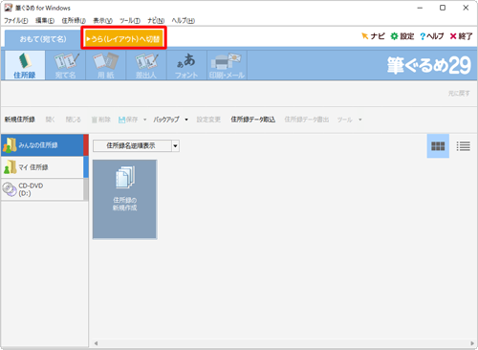Open the ファイル menu
Screen dimensions: 478x350
pyautogui.click(x=16, y=21)
